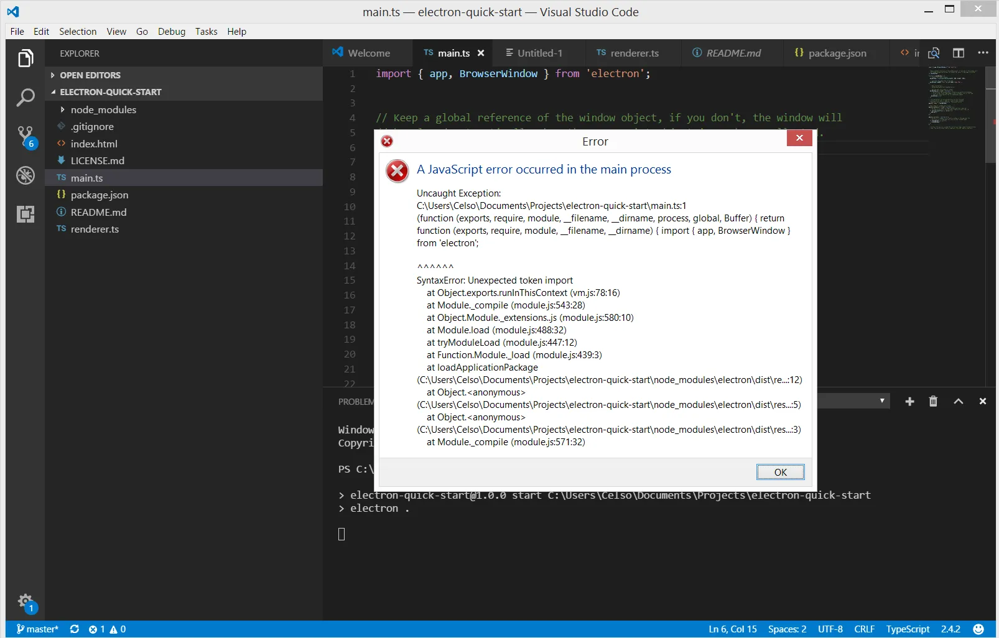This screenshot has width=999, height=638.
Task: Open LICENSE.md in the explorer
Action: point(184,160)
